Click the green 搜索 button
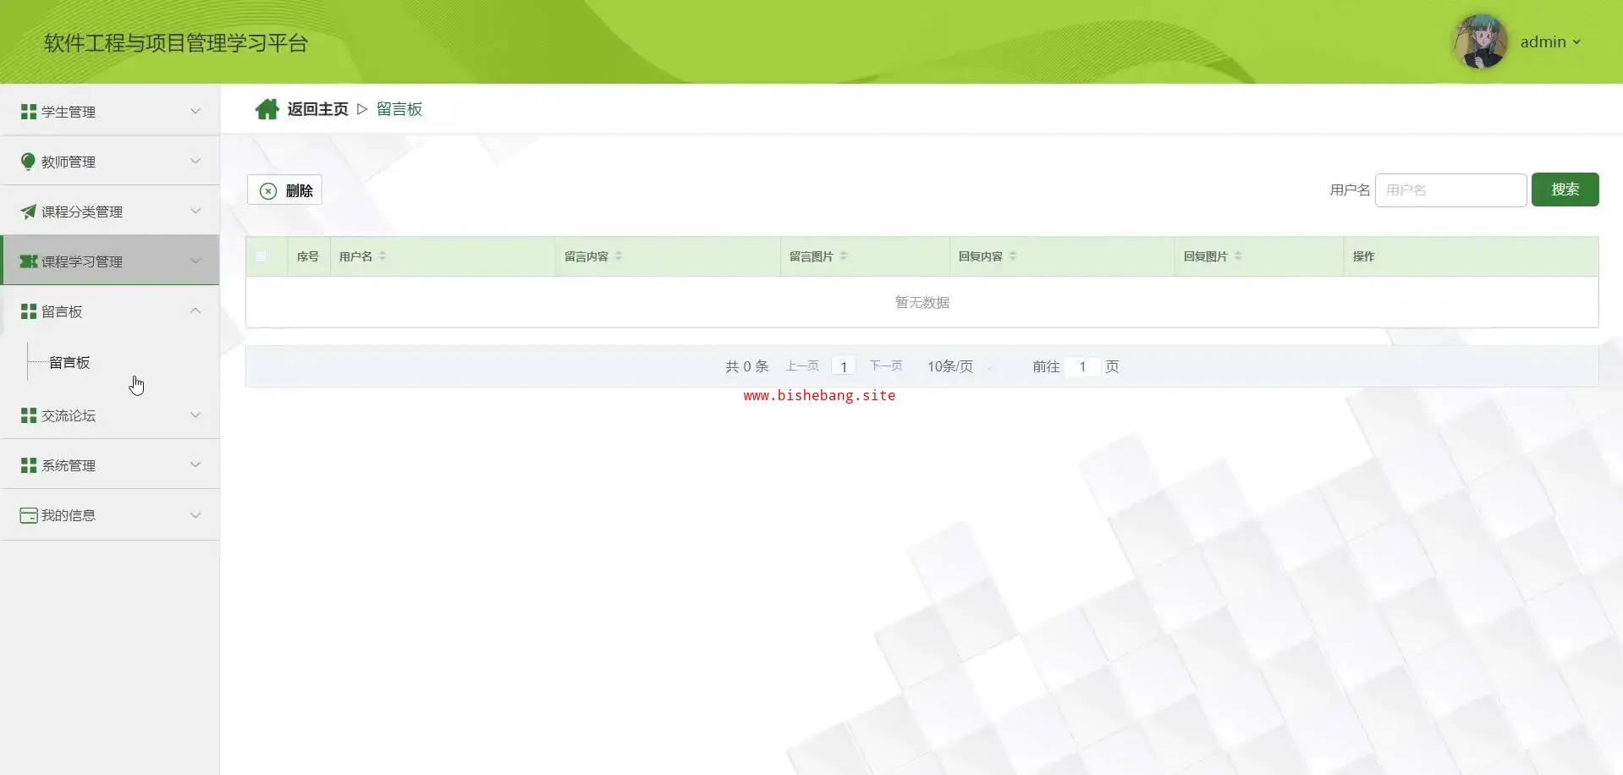This screenshot has width=1623, height=775. coord(1565,190)
